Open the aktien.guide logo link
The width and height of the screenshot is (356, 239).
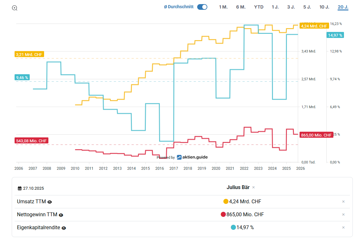pos(192,157)
